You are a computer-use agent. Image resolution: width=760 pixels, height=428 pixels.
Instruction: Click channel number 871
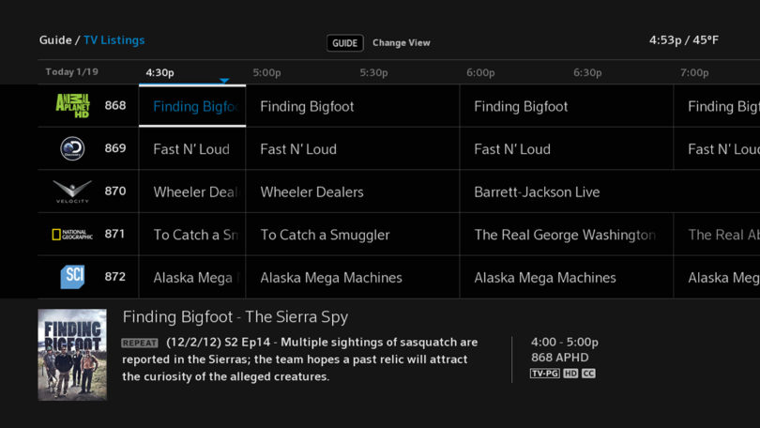click(115, 234)
